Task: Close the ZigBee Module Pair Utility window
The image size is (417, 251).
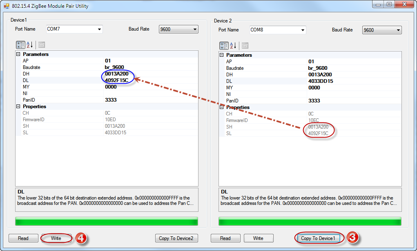Action: coord(404,4)
